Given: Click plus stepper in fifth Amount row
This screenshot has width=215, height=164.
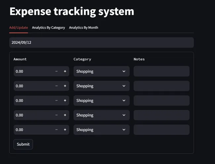Looking at the screenshot, I should point(65,130).
